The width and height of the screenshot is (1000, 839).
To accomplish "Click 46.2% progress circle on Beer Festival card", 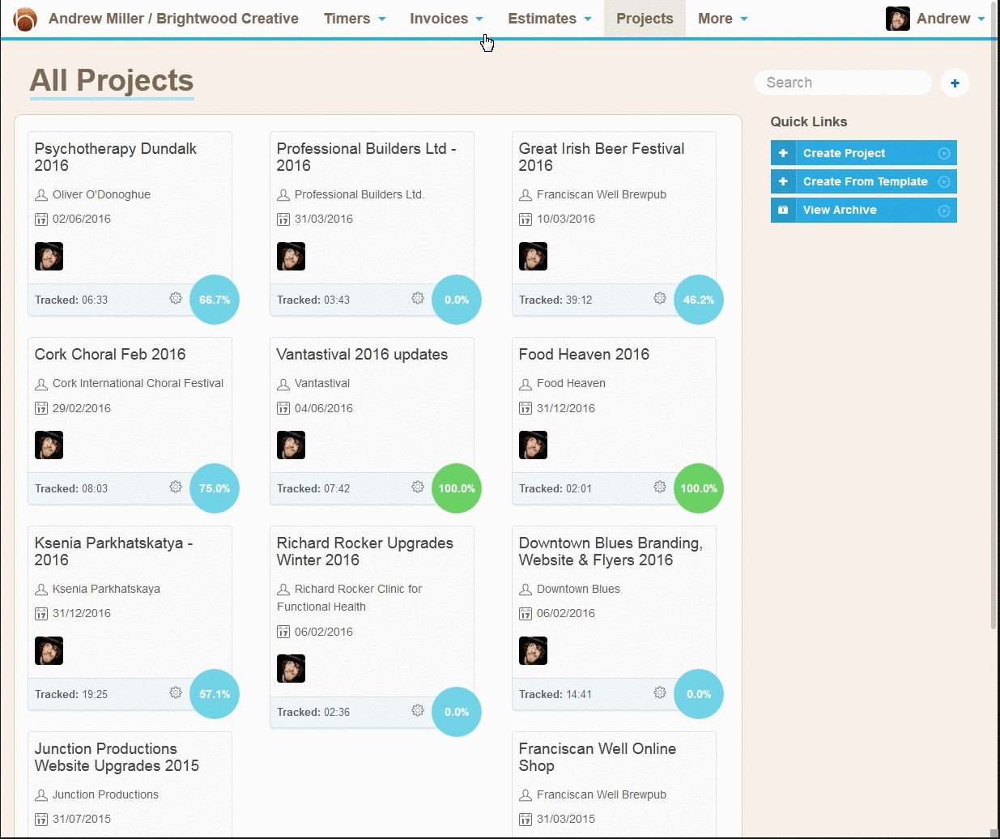I will (699, 300).
